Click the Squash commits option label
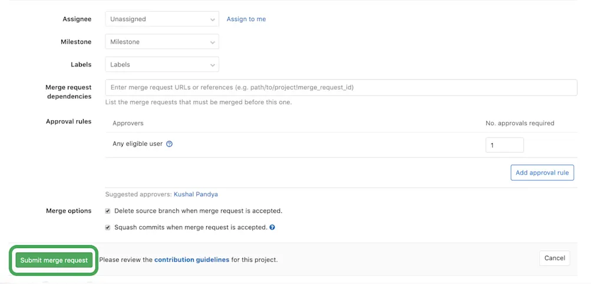This screenshot has height=284, width=591. [x=191, y=228]
